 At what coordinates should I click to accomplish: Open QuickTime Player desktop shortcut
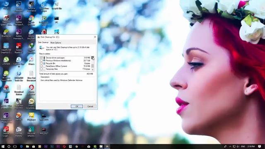coord(44,6)
